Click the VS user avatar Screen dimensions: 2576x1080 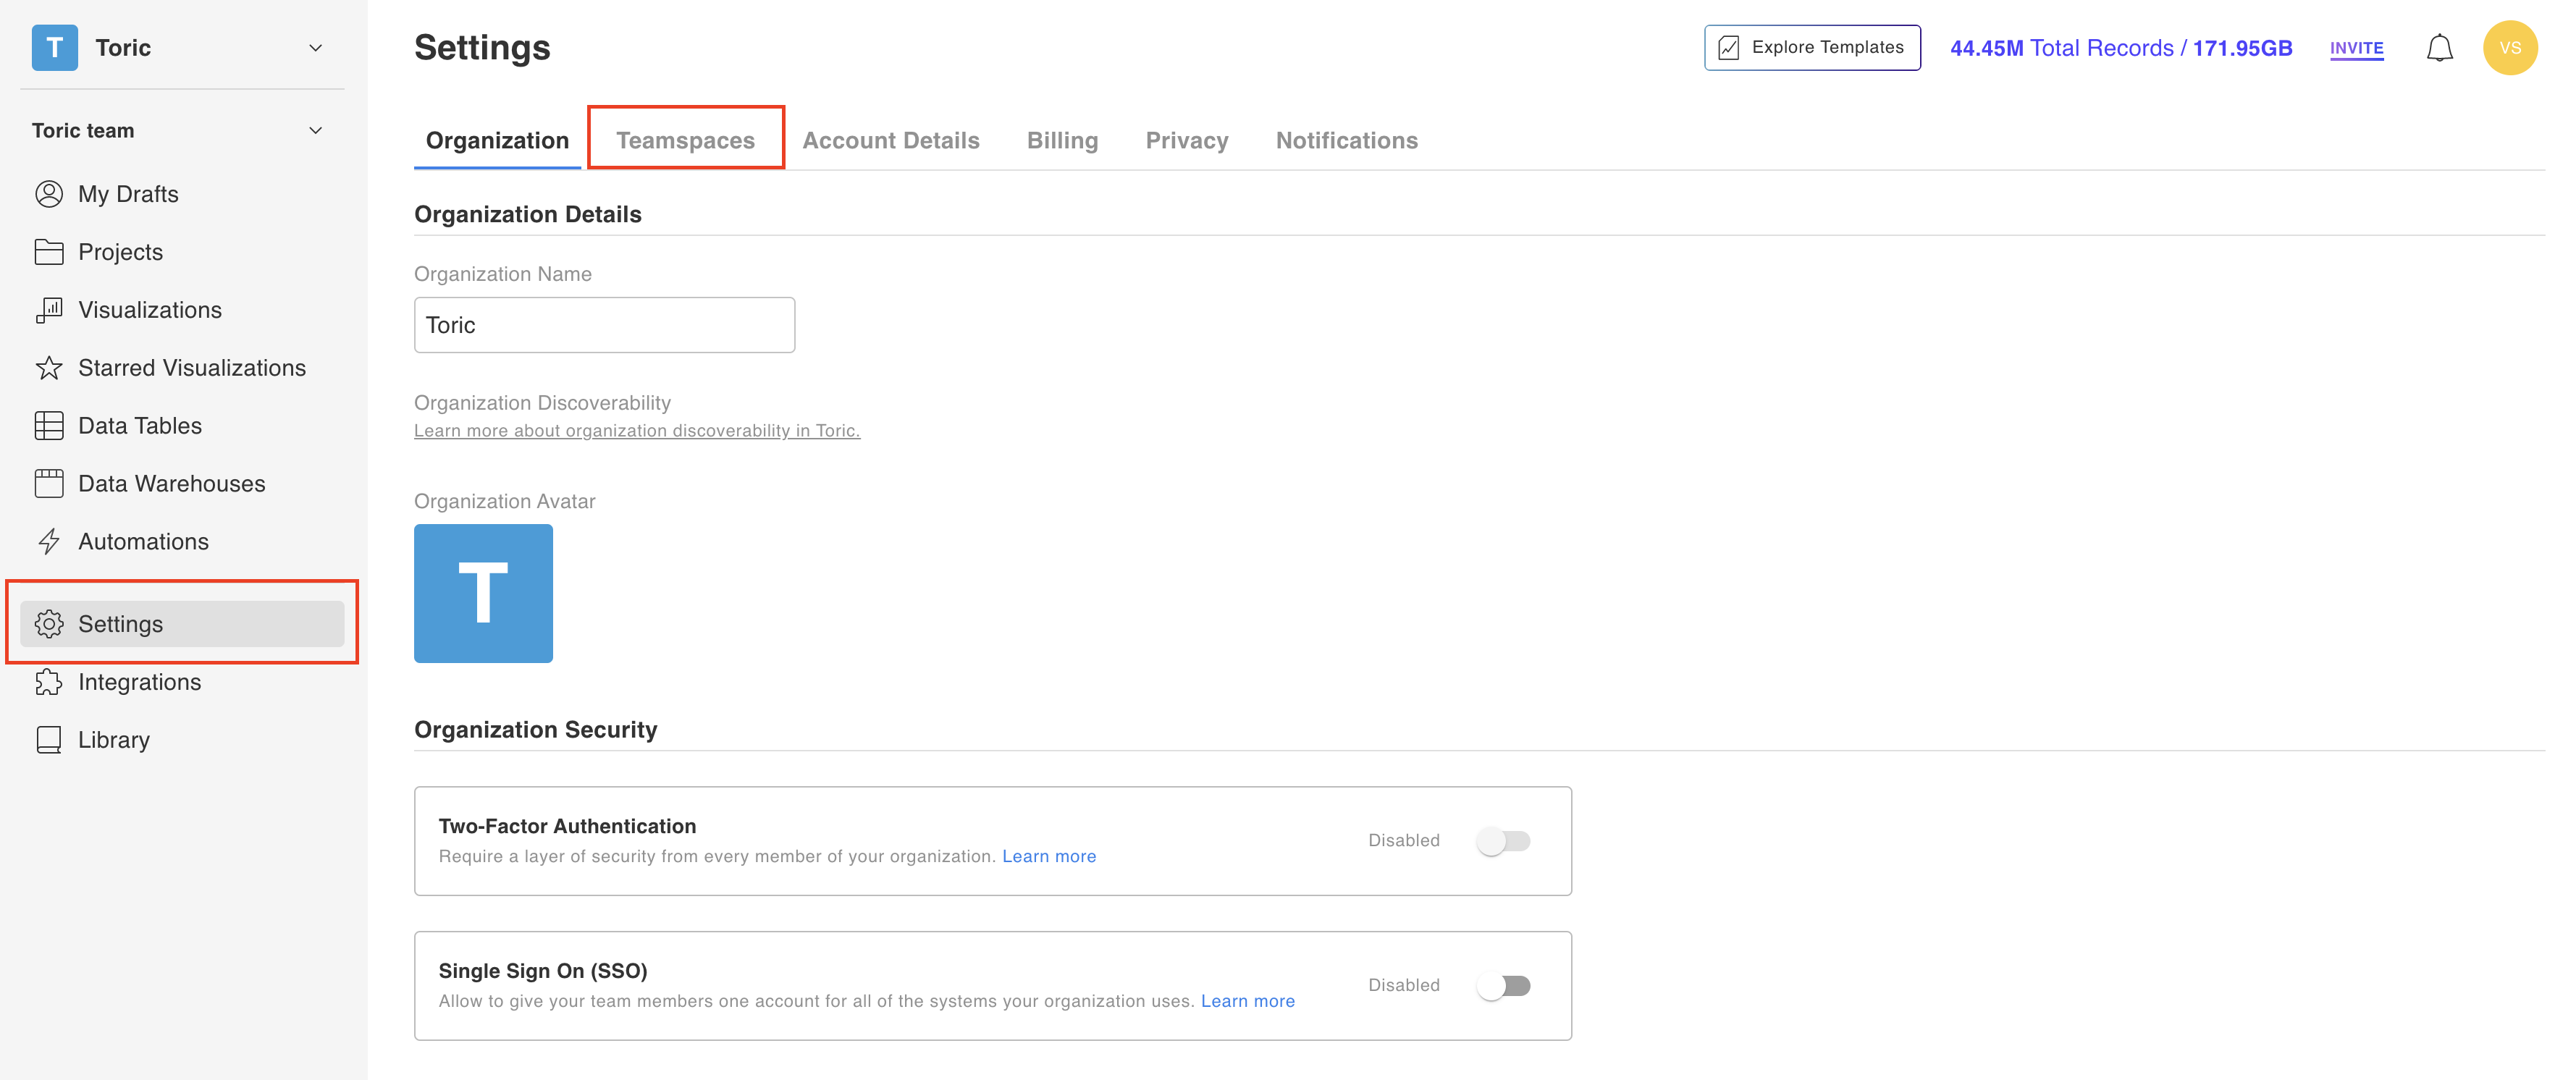pyautogui.click(x=2509, y=48)
